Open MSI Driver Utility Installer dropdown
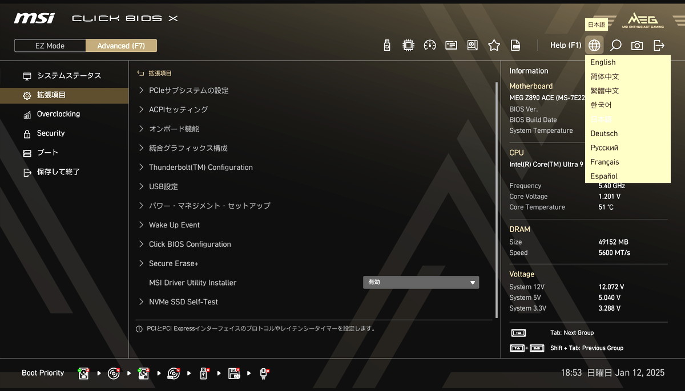 421,283
